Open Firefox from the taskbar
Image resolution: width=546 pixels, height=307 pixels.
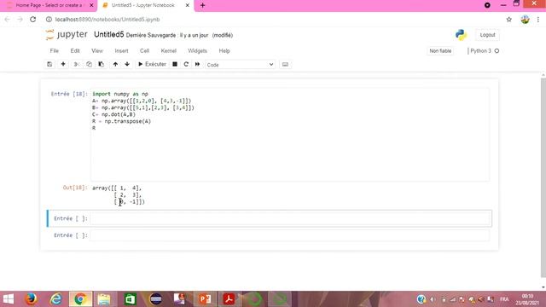(x=31, y=299)
